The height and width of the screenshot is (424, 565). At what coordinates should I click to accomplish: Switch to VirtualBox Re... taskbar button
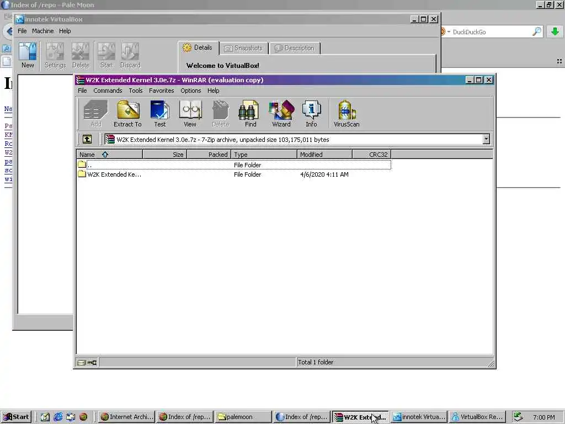pyautogui.click(x=477, y=417)
